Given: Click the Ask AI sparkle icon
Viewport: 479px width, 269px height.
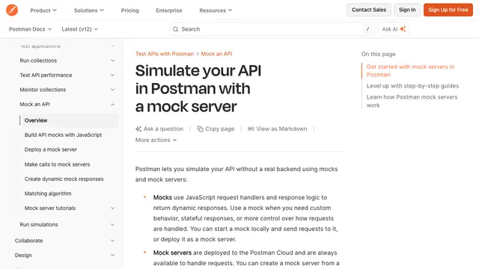Looking at the screenshot, I should pos(403,29).
